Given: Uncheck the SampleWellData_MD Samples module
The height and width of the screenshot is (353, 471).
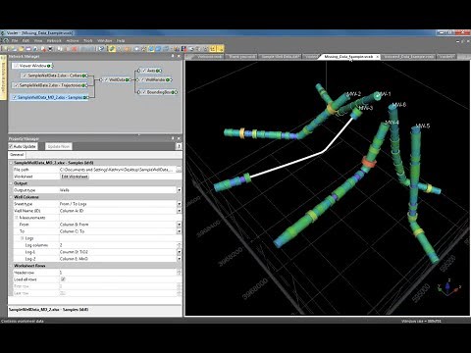Looking at the screenshot, I should pos(14,97).
